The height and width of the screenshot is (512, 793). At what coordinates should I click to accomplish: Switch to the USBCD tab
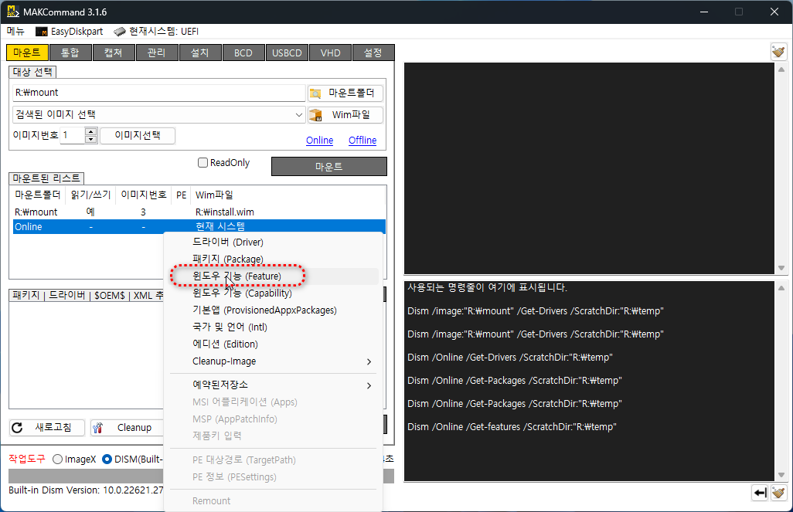click(x=287, y=53)
